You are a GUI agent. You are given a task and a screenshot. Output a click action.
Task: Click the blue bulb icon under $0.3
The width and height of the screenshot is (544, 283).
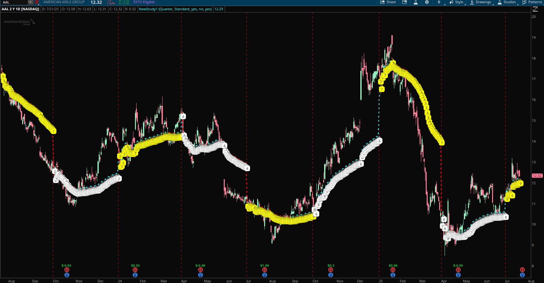point(331,275)
